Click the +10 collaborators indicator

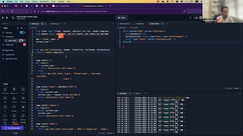[196, 18]
